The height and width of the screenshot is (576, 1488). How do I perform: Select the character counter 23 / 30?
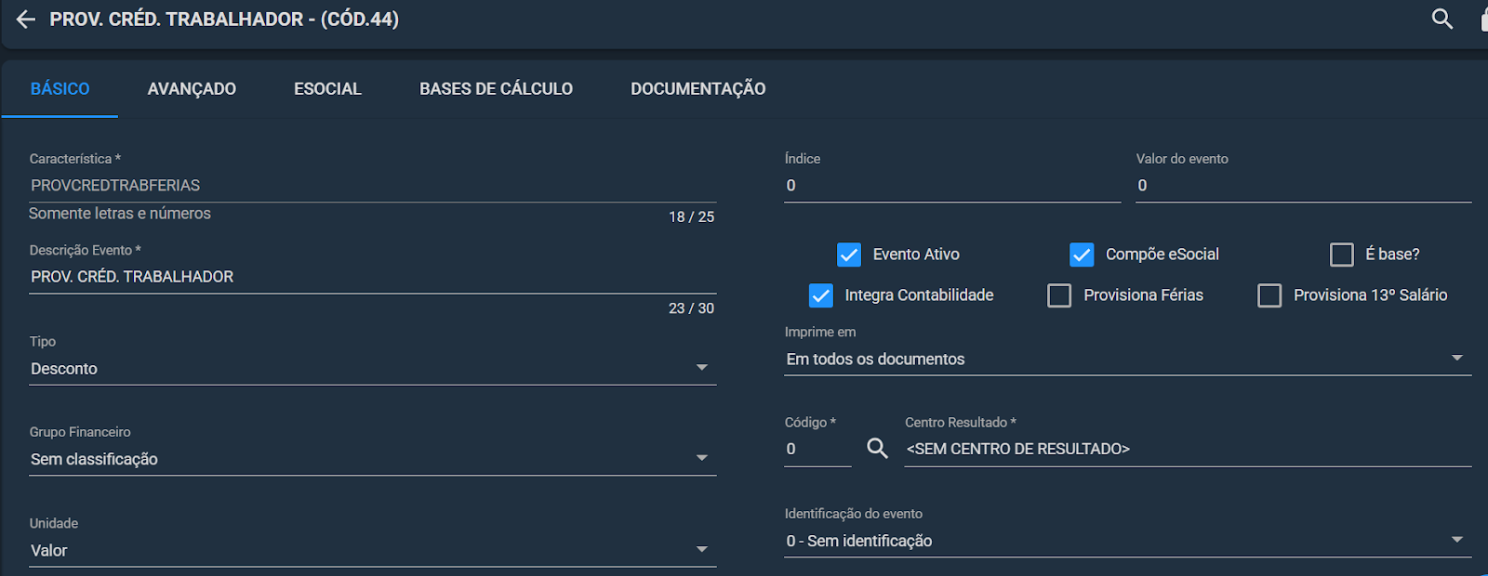tap(691, 308)
